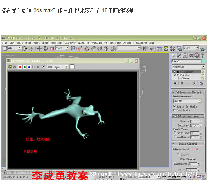Click the Render Scene teapot icon
This screenshot has height=180, width=208.
[x=180, y=48]
